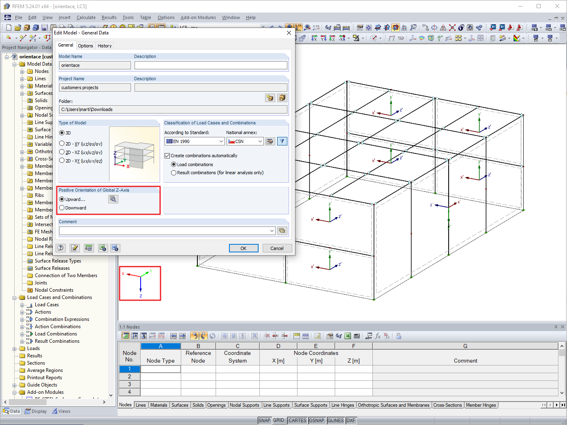Screen dimensions: 567x425
Task: Select Result combinations radio option
Action: click(x=174, y=173)
